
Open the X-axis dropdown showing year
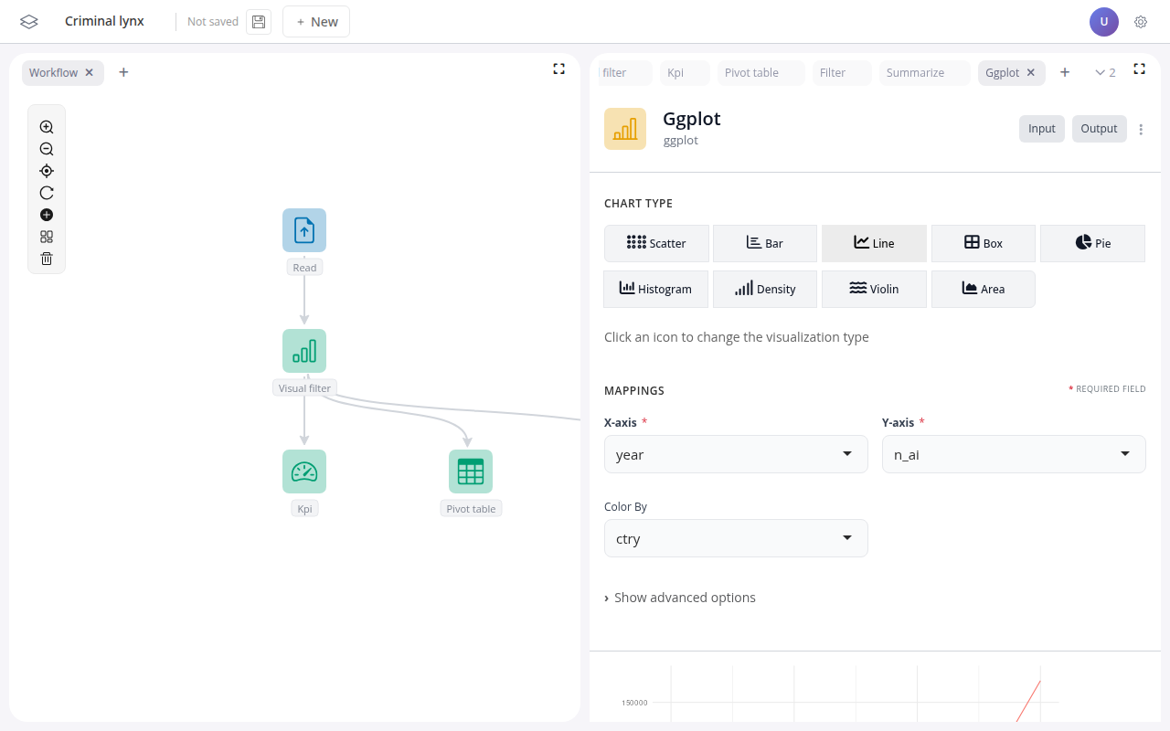pyautogui.click(x=735, y=454)
